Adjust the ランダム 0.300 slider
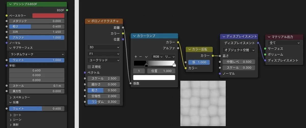The image size is (306, 128). click(x=104, y=102)
